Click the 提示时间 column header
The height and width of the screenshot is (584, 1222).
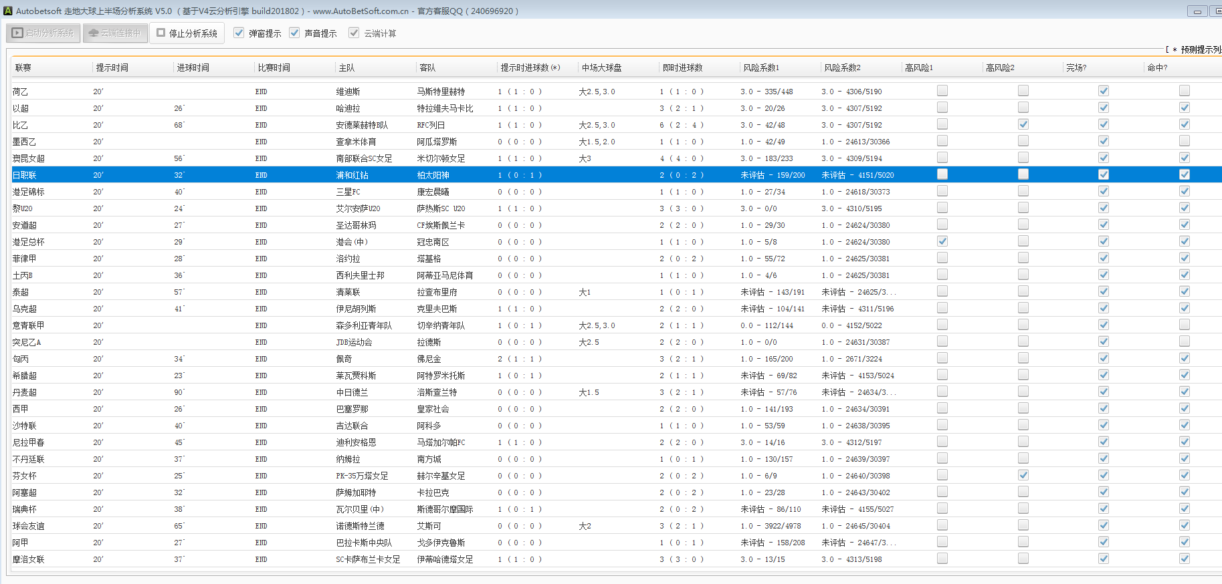click(112, 67)
